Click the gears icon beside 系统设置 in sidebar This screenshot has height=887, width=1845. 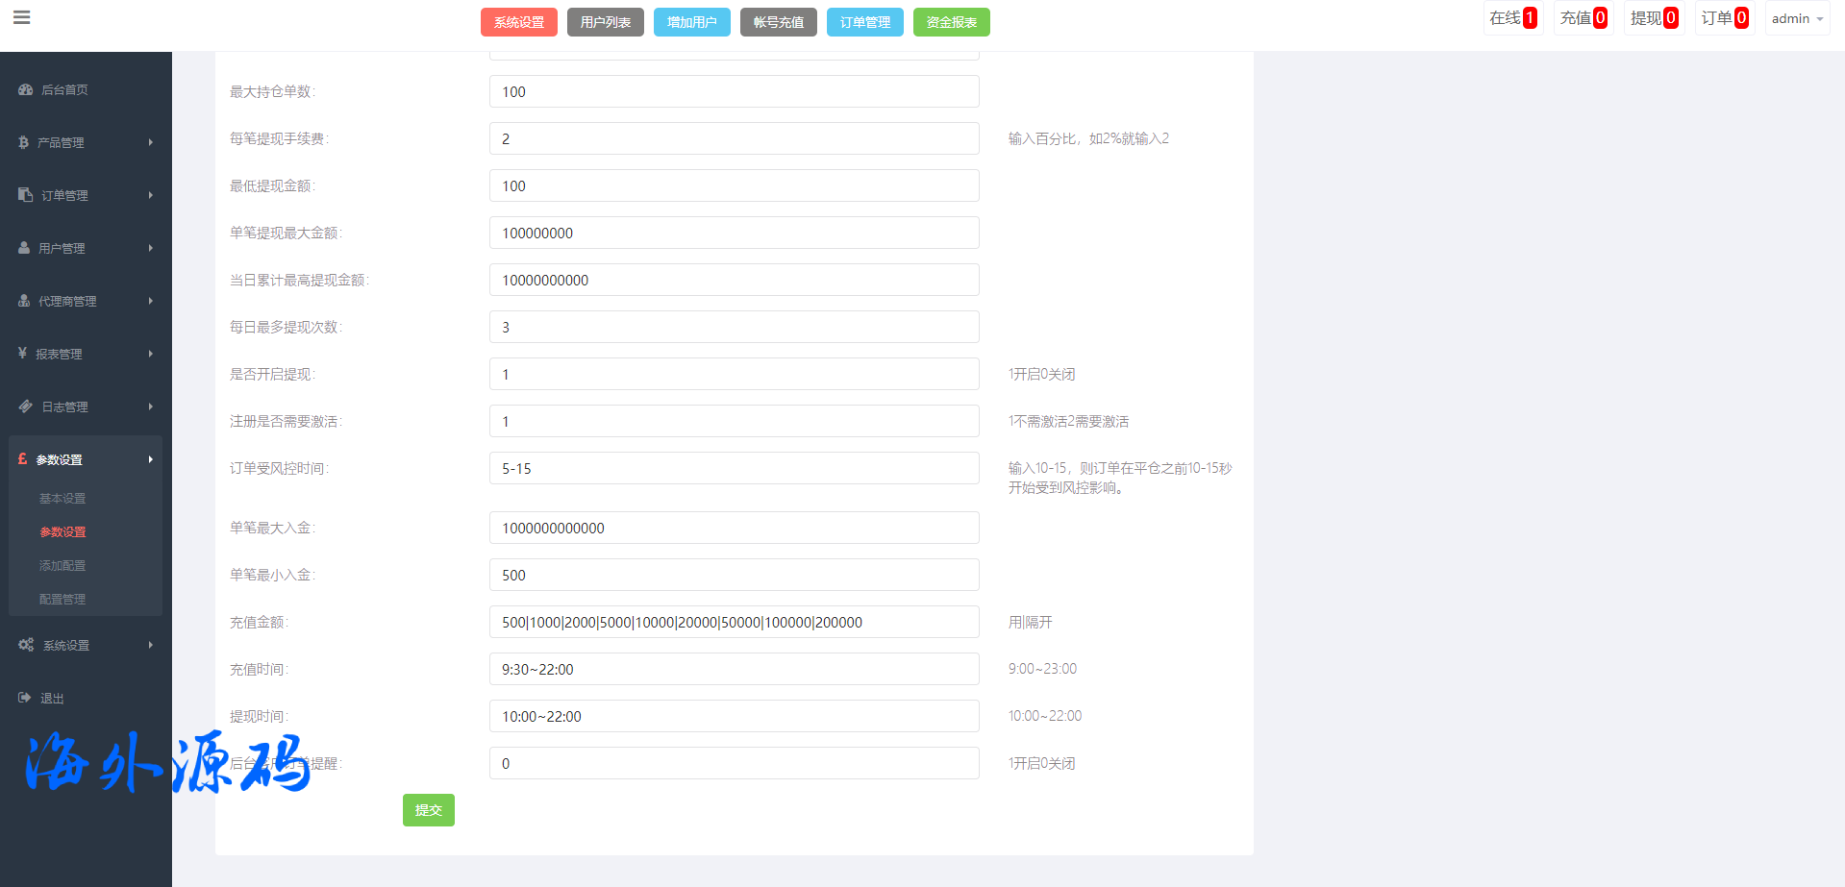(26, 645)
